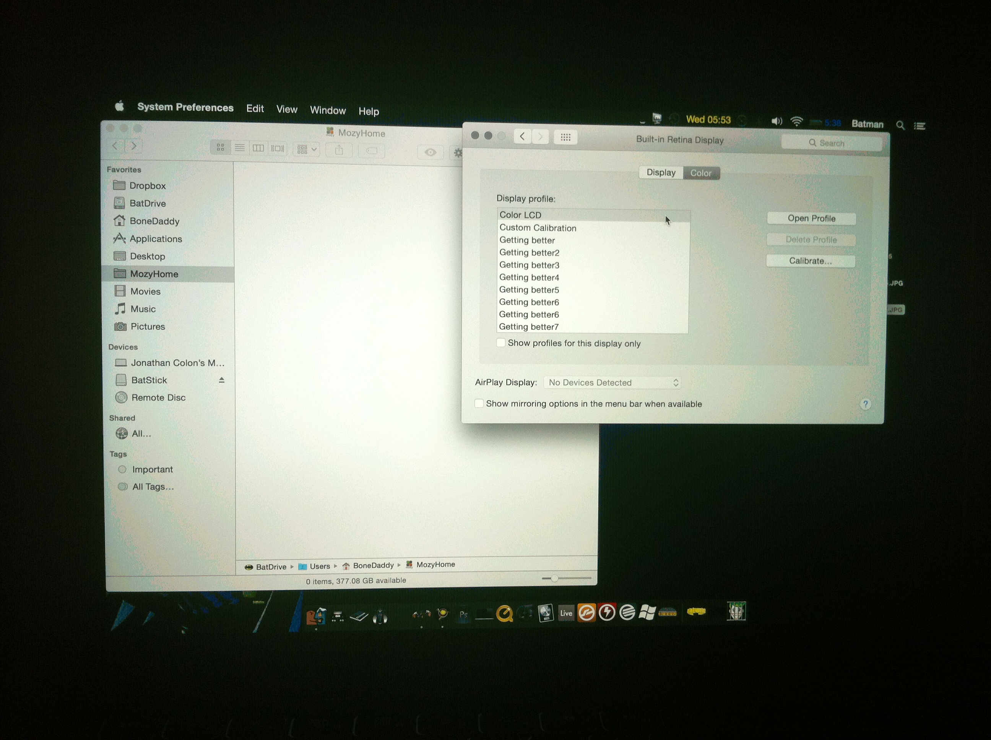Open the AirPlay Display dropdown
Screen dimensions: 991x740
612,383
